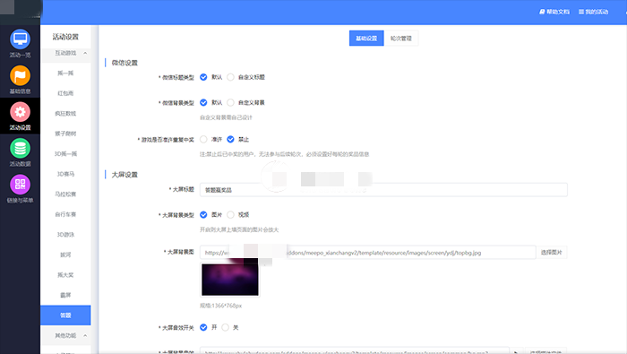Viewport: 627px width, 354px height.
Task: Open the 活动一览 monitor icon
Action: (x=20, y=39)
